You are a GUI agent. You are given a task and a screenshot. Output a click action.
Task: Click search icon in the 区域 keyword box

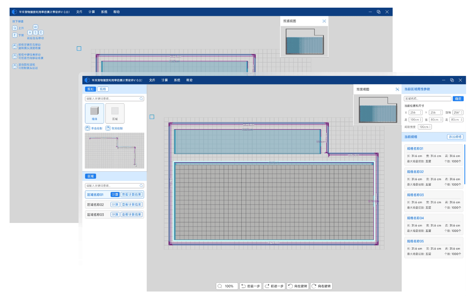click(x=141, y=186)
